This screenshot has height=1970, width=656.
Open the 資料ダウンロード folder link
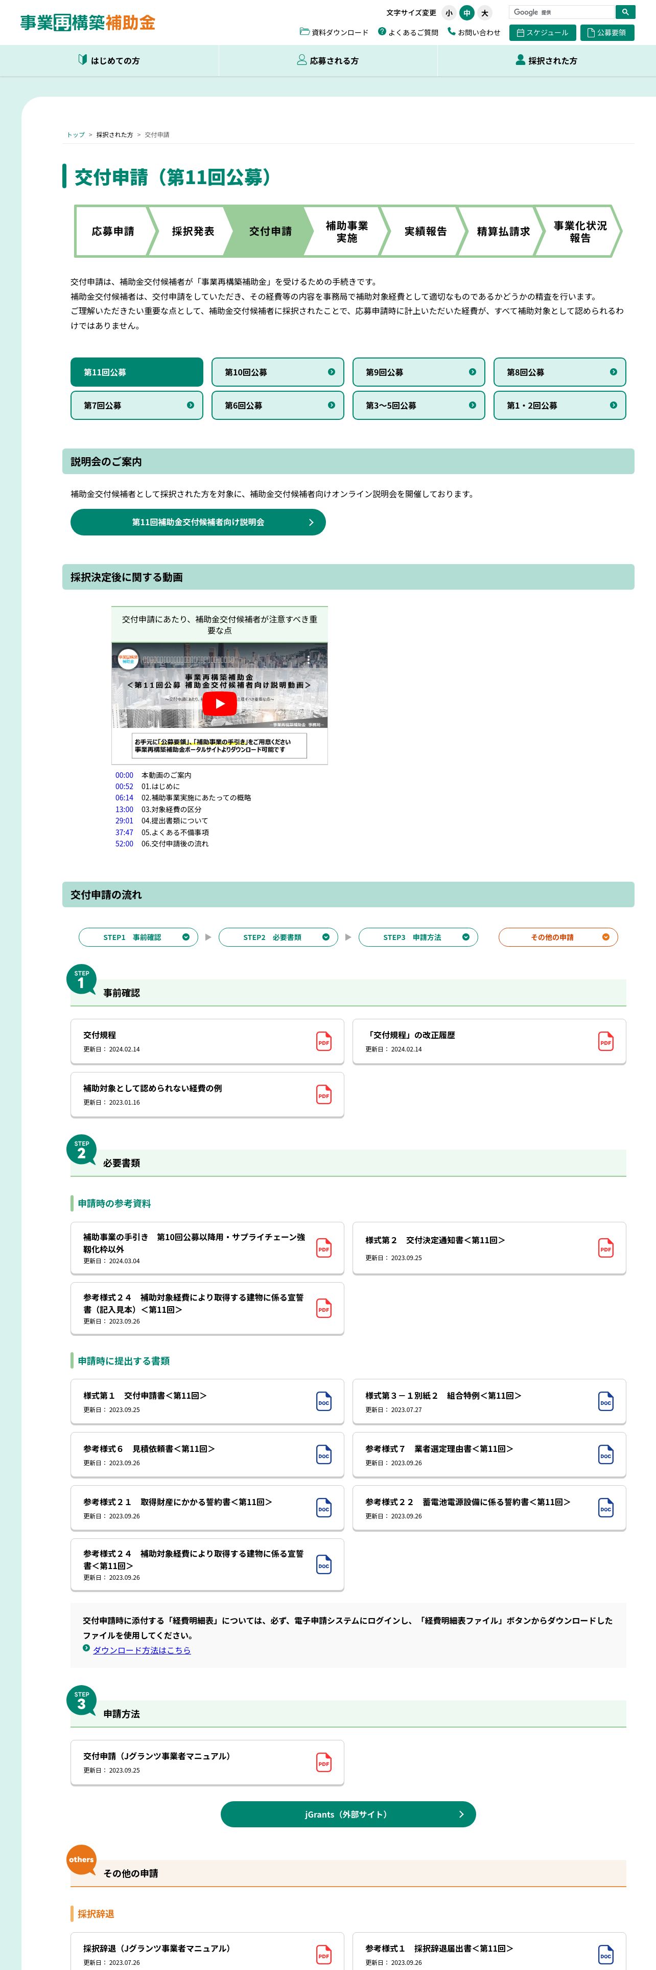[334, 32]
